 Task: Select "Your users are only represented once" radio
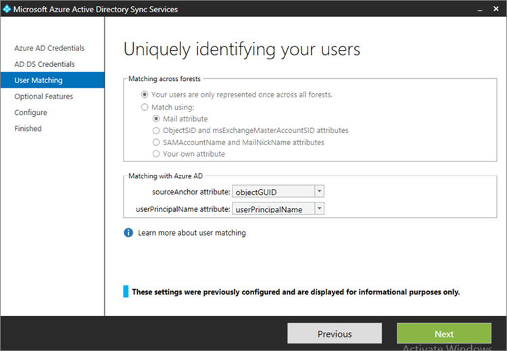(x=145, y=94)
